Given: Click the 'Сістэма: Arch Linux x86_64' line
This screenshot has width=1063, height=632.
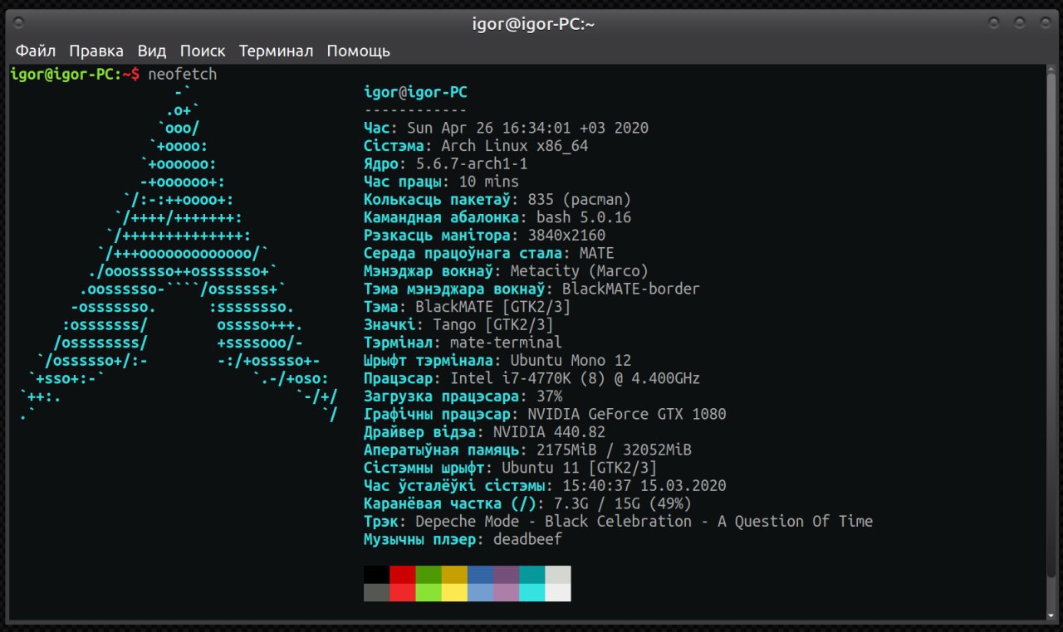Looking at the screenshot, I should (x=476, y=146).
